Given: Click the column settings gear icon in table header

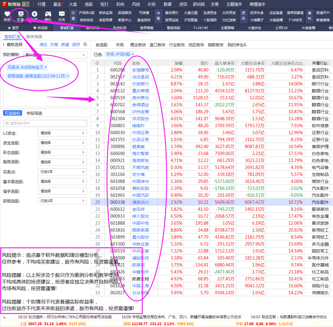Looking at the screenshot, I should click(97, 63).
